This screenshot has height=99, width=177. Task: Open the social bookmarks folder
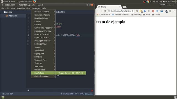156,15
